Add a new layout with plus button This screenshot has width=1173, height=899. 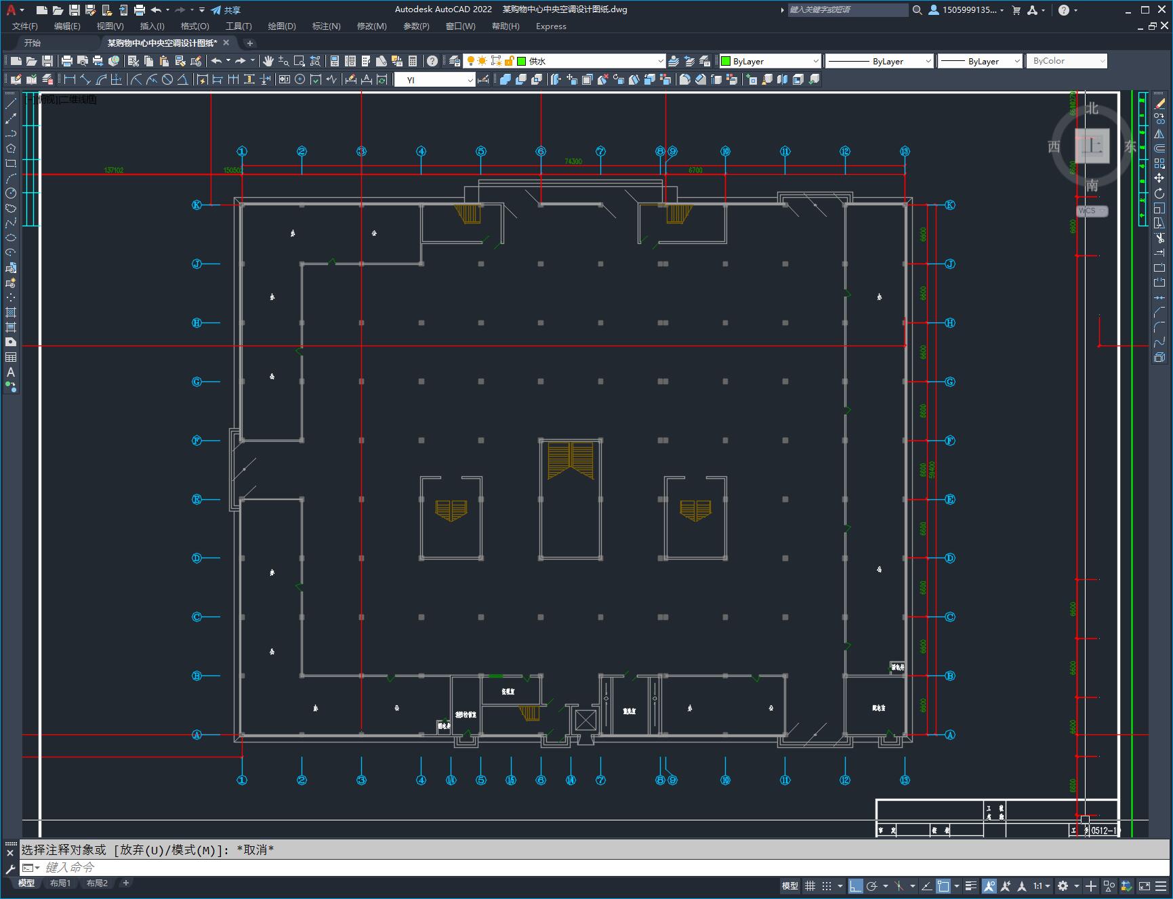click(126, 883)
